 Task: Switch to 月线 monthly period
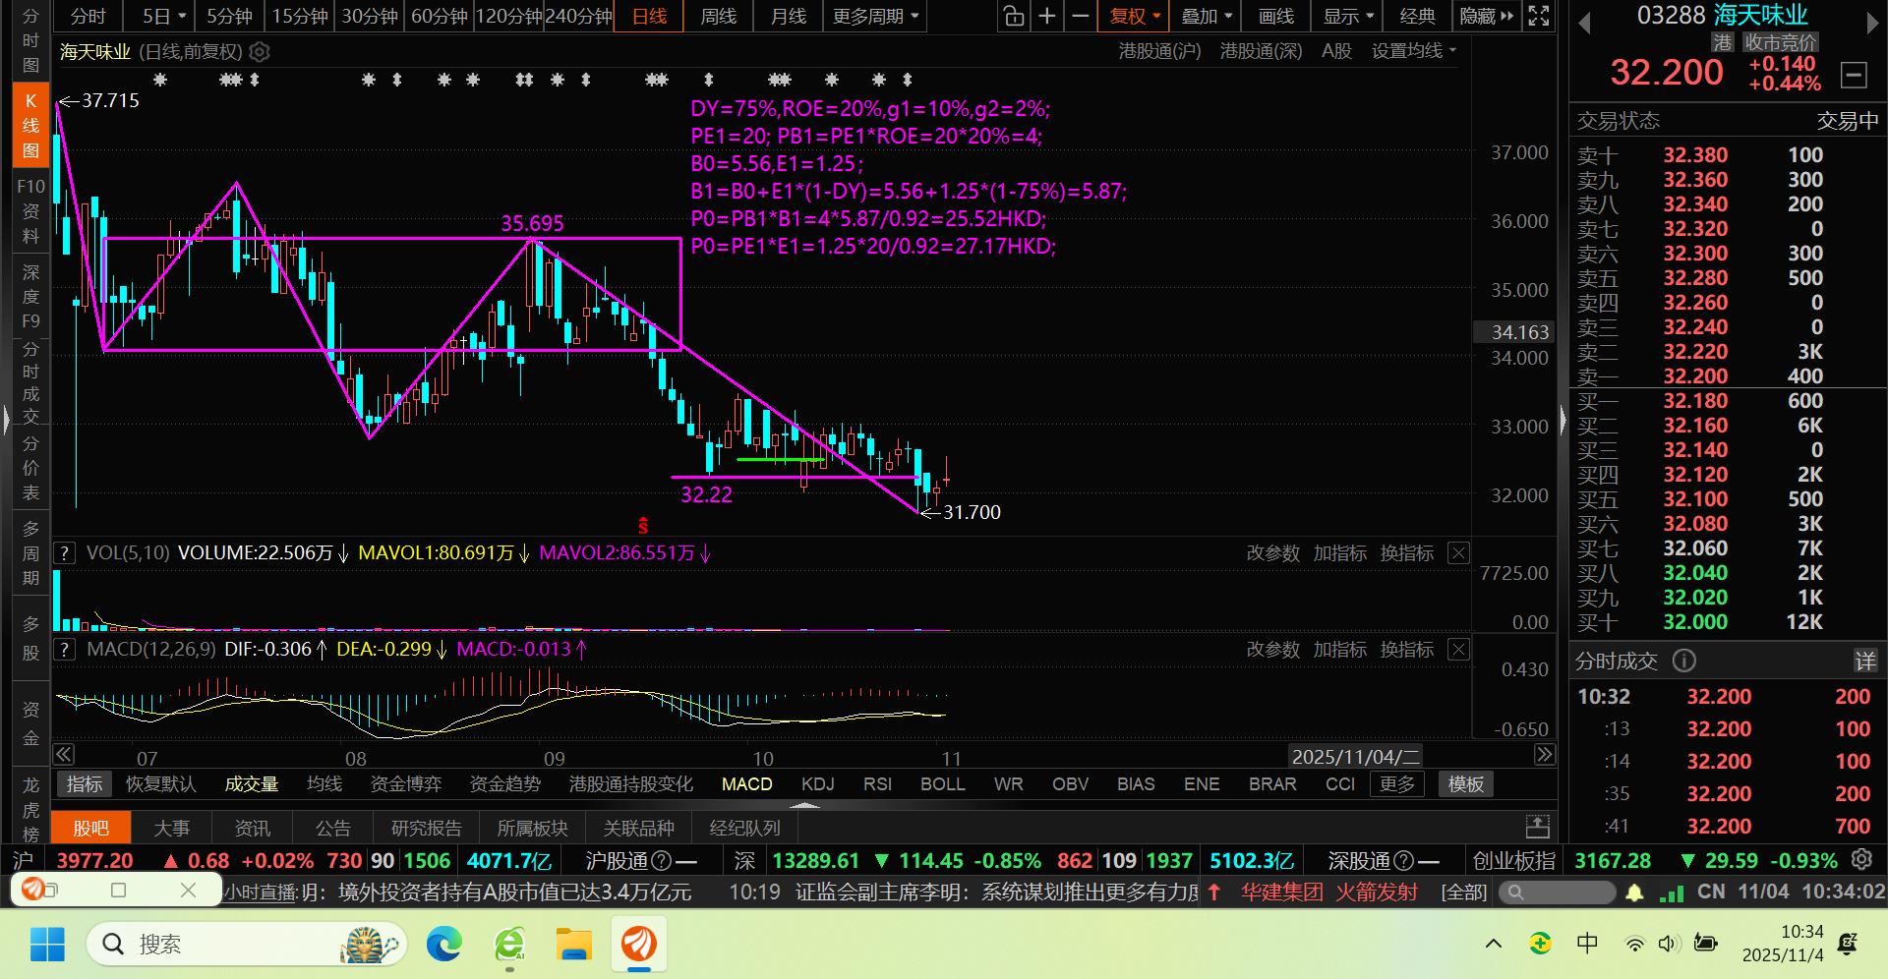point(789,17)
